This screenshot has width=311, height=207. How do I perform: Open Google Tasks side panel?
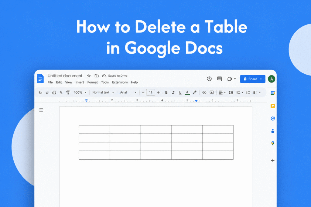tap(273, 118)
